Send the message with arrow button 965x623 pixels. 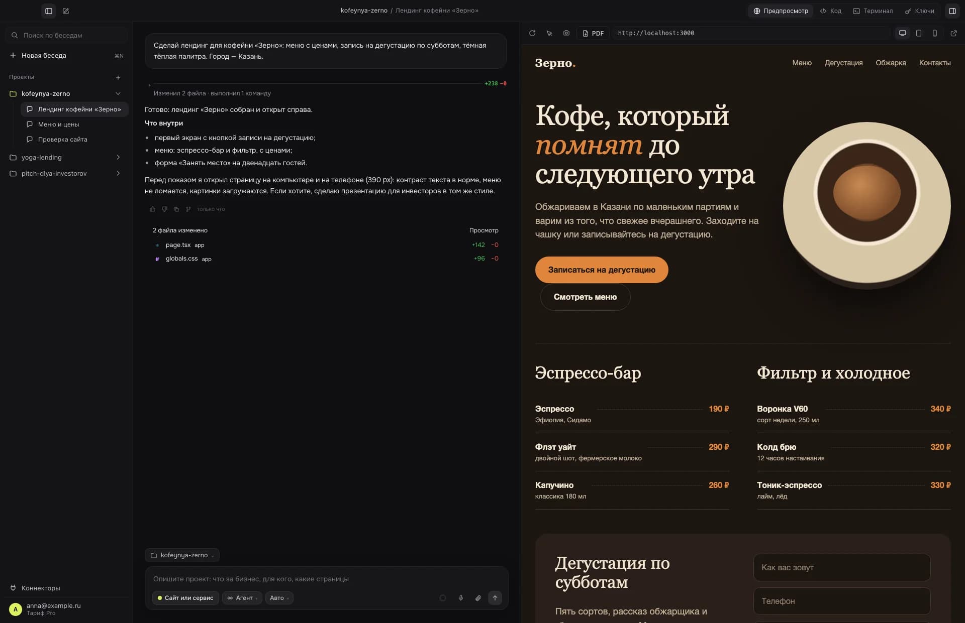(495, 598)
